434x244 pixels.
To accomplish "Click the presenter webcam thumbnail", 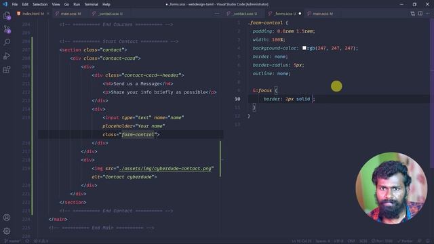I will point(391,188).
